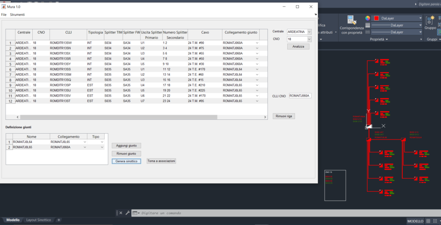Open Collegamento dropdown for ROMAITJ0L64 giunto
This screenshot has width=441, height=225.
pyautogui.click(x=85, y=142)
